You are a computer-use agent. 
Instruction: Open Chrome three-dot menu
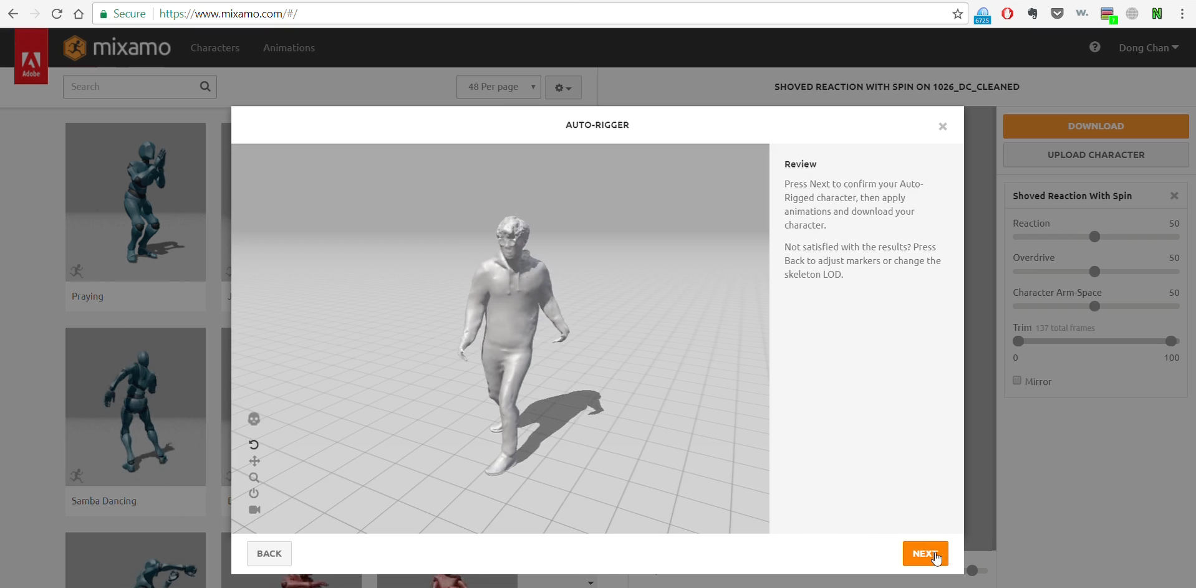coord(1182,14)
